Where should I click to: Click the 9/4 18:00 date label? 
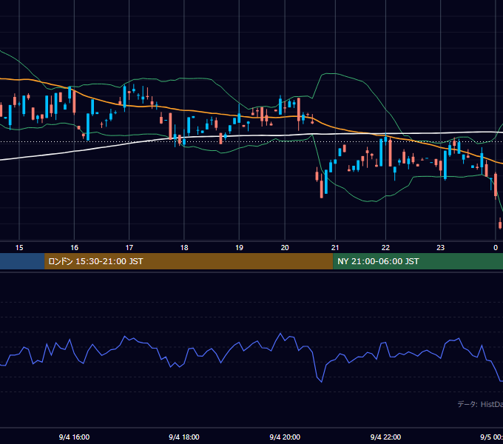point(184,437)
